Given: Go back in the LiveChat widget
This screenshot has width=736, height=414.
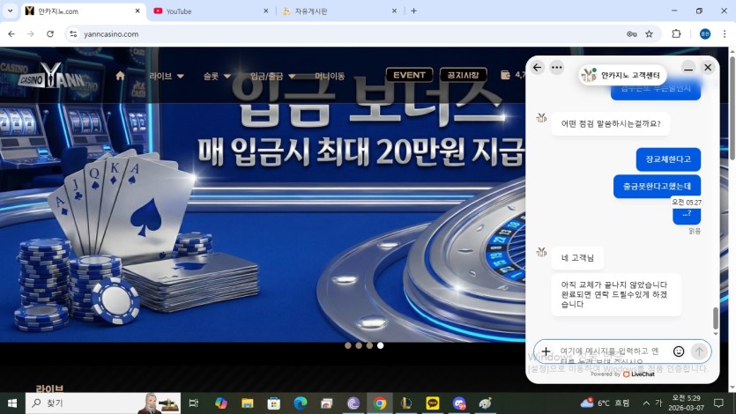Looking at the screenshot, I should click(537, 68).
